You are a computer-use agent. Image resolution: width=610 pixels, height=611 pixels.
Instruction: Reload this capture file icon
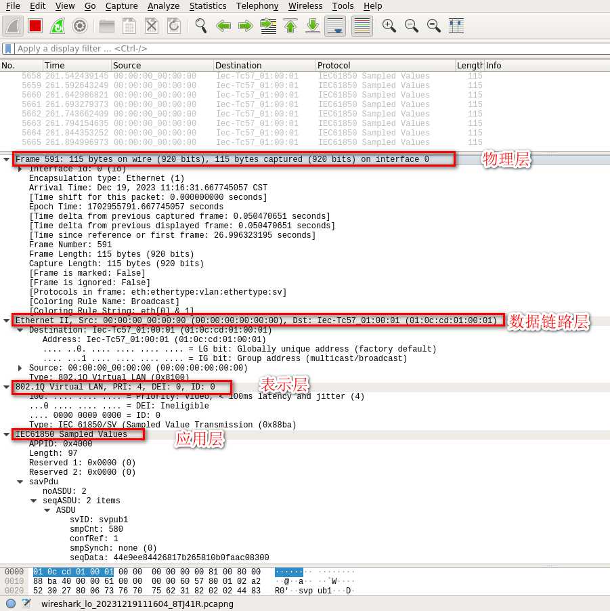[174, 26]
